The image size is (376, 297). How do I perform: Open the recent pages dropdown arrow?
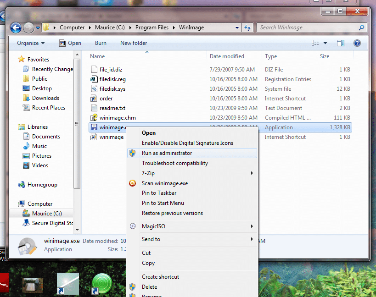pyautogui.click(x=38, y=28)
